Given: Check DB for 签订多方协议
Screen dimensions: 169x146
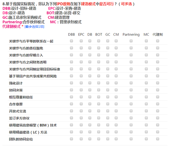Looking at the screenshot, I should pos(90,118).
